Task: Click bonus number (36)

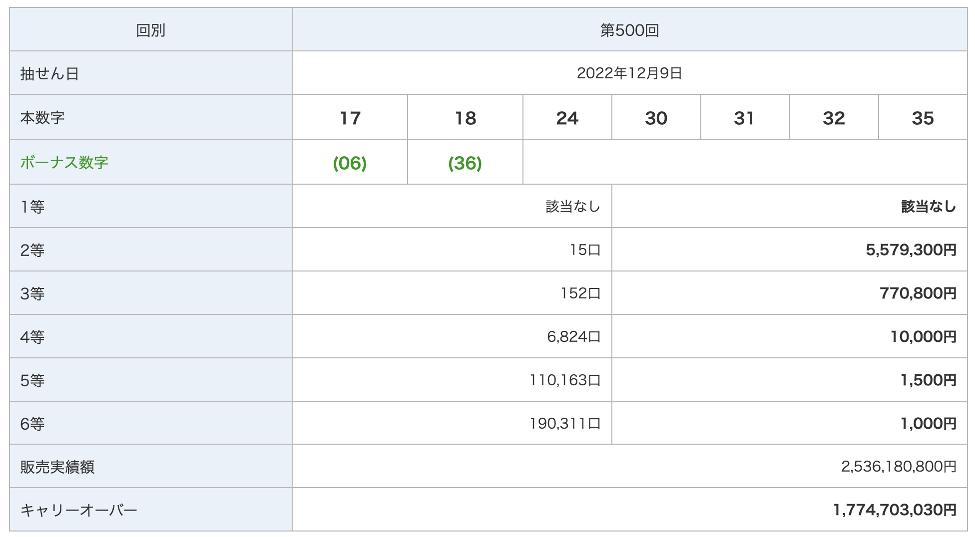Action: click(x=465, y=162)
